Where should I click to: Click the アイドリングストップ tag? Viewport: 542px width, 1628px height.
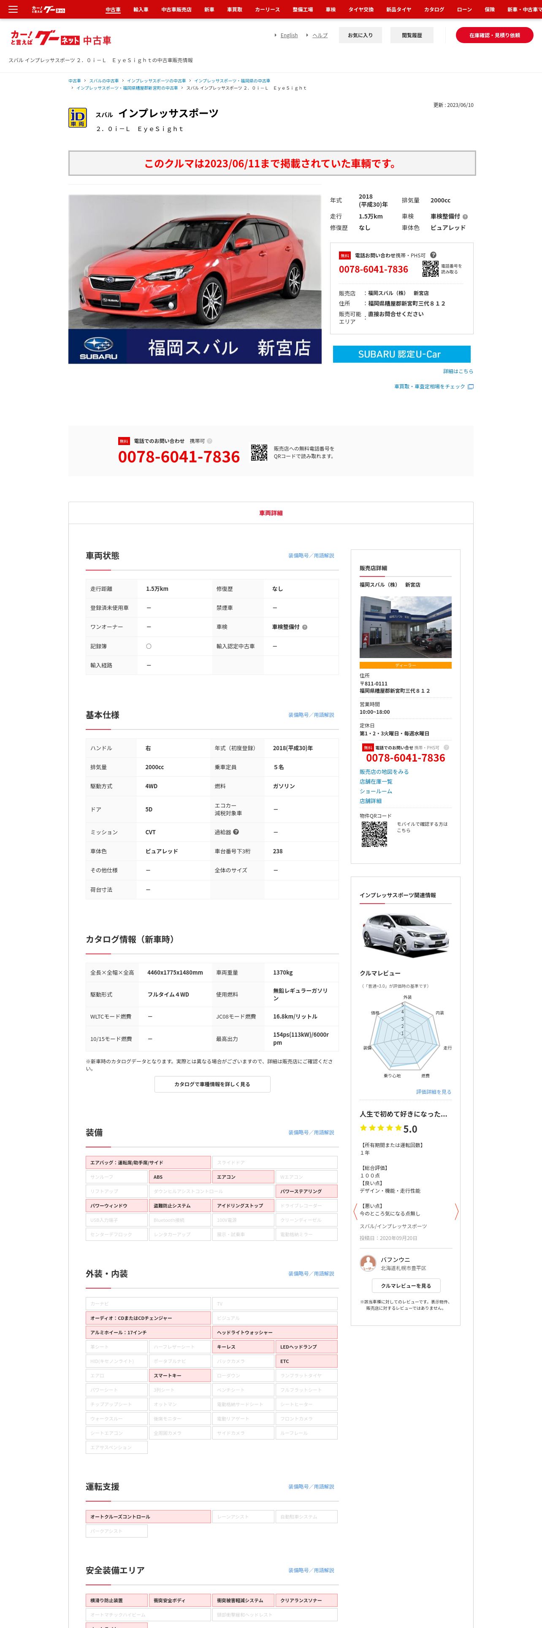click(243, 1205)
